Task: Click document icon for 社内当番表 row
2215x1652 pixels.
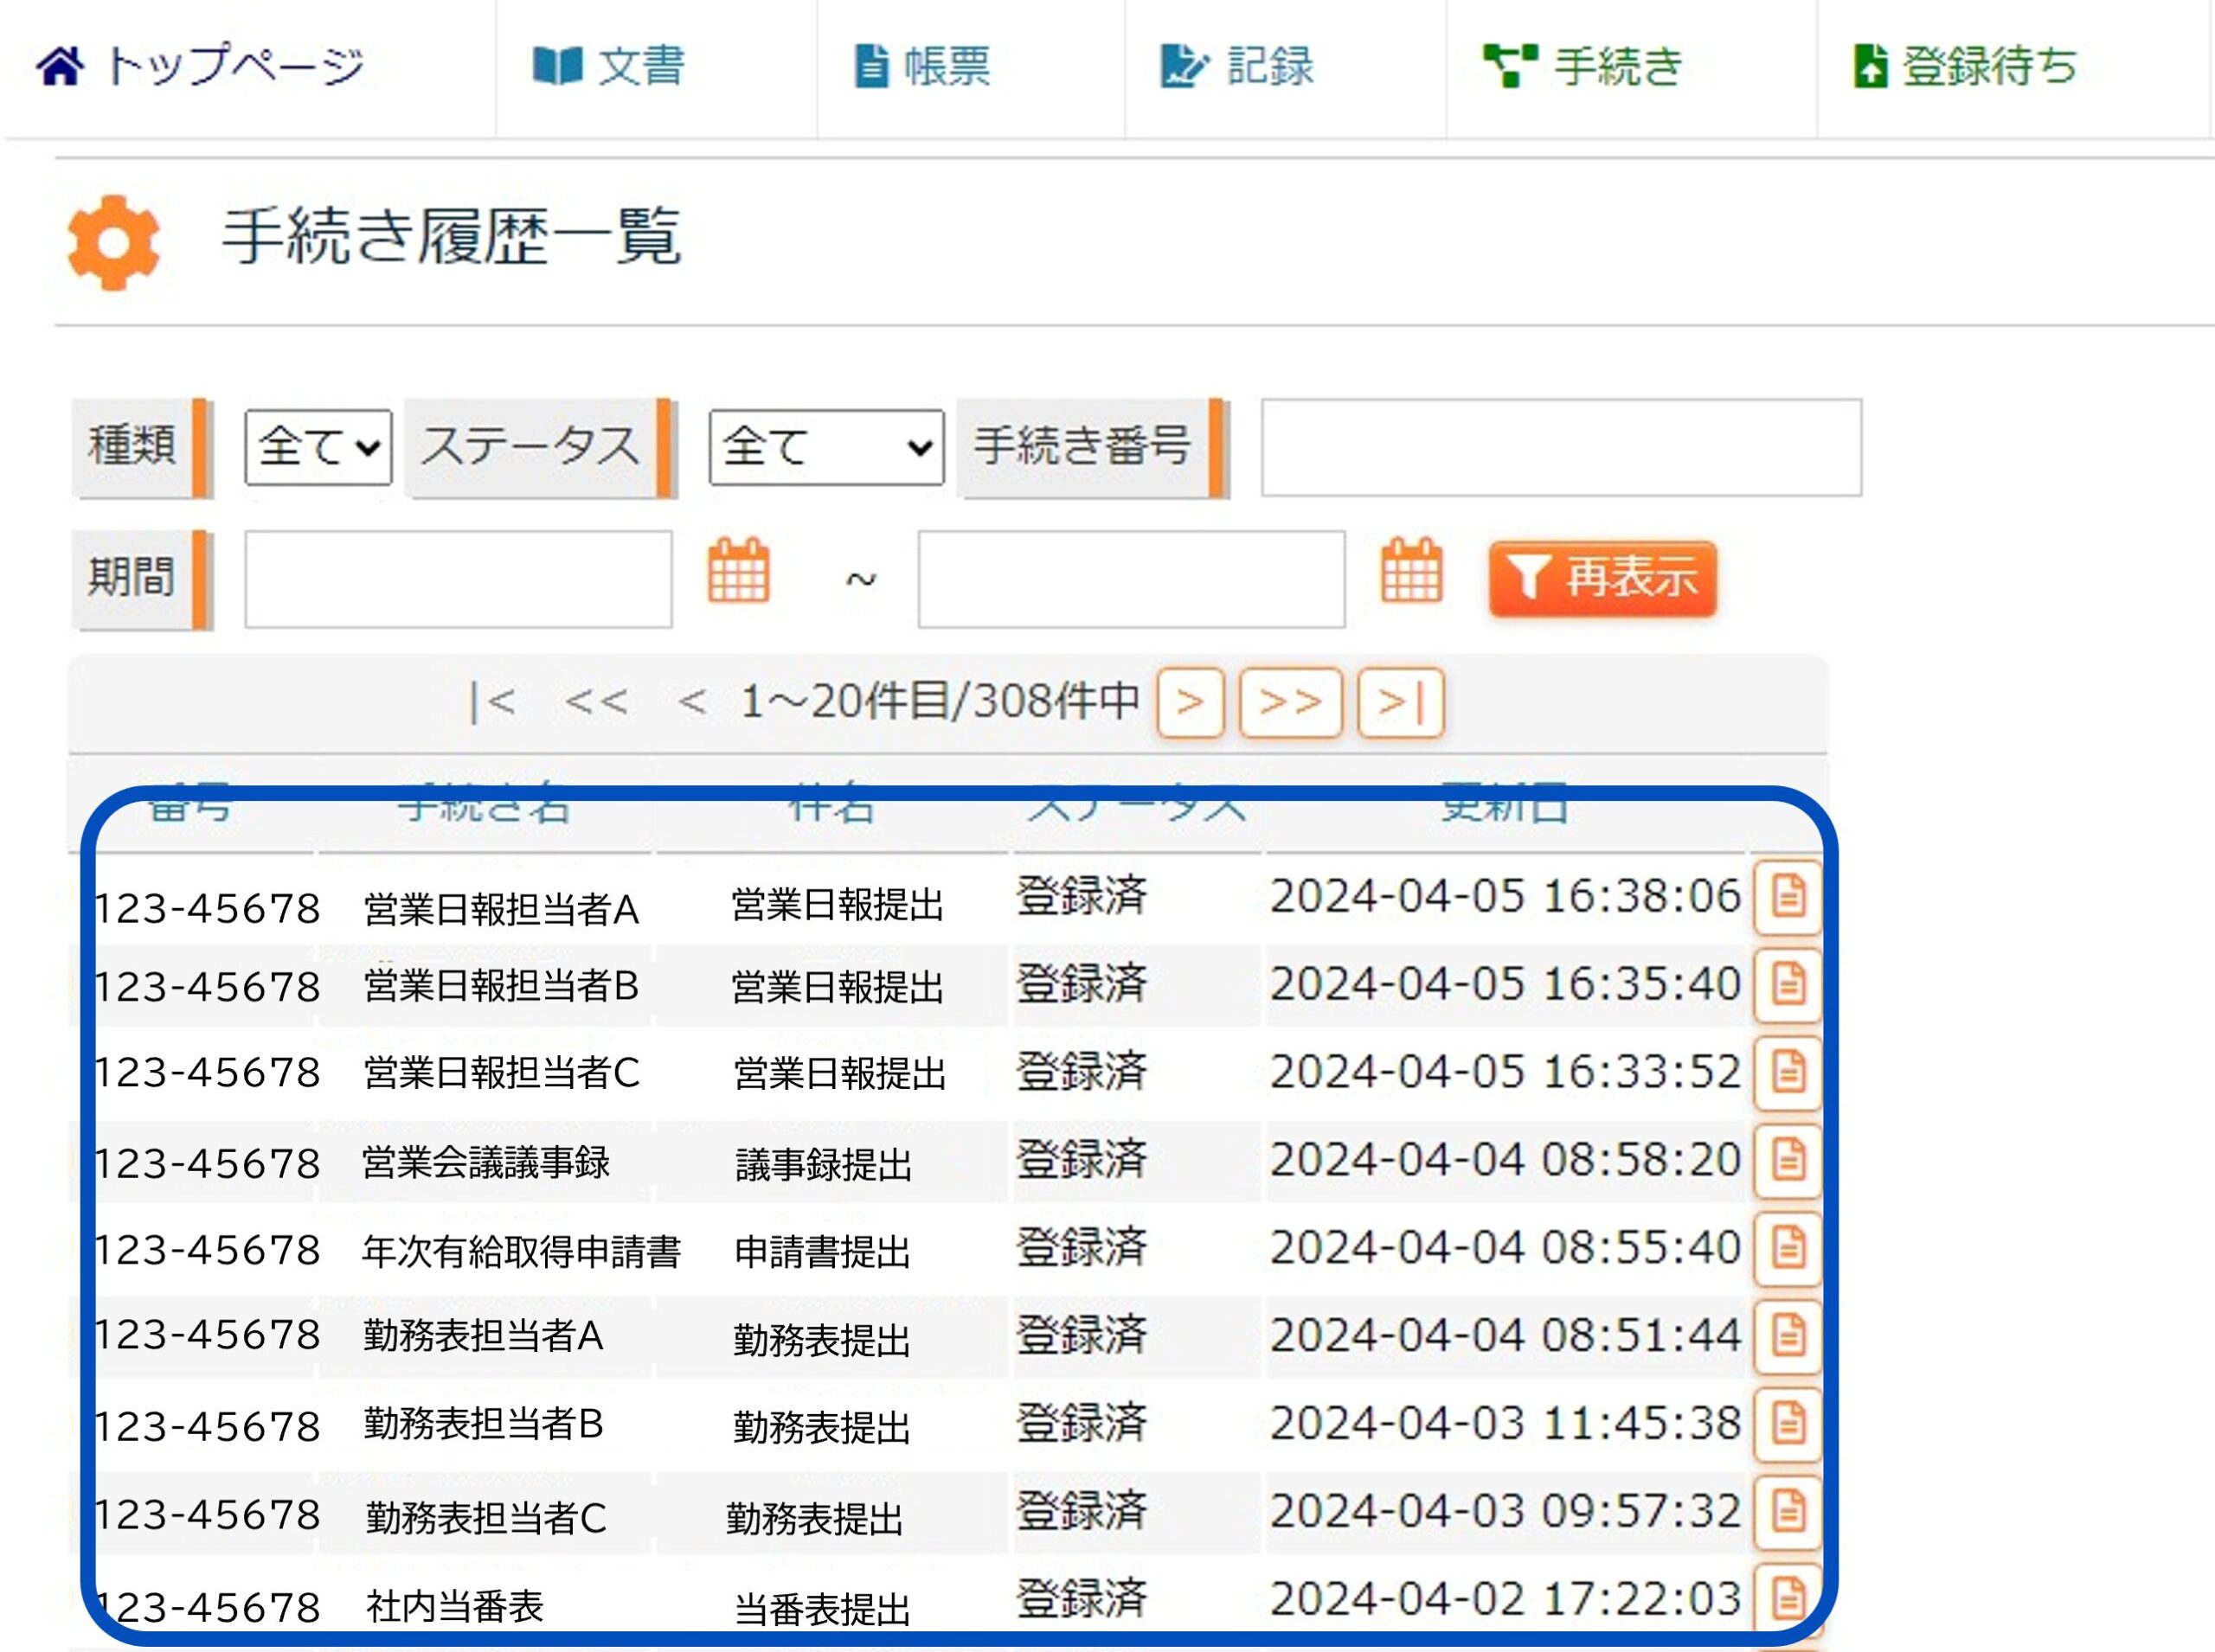Action: (x=1788, y=1598)
